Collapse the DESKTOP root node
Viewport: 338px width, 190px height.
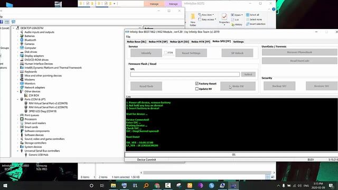pyautogui.click(x=14, y=28)
